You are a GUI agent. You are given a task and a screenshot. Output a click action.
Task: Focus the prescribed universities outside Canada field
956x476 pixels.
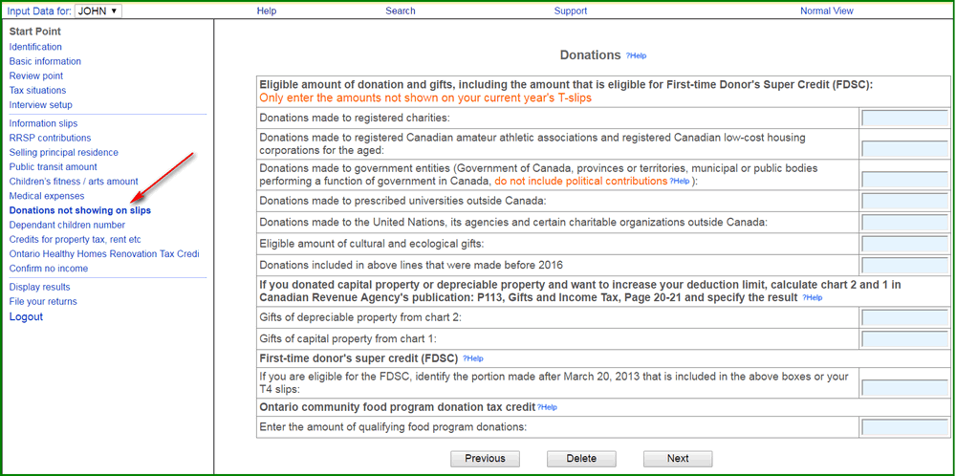904,201
